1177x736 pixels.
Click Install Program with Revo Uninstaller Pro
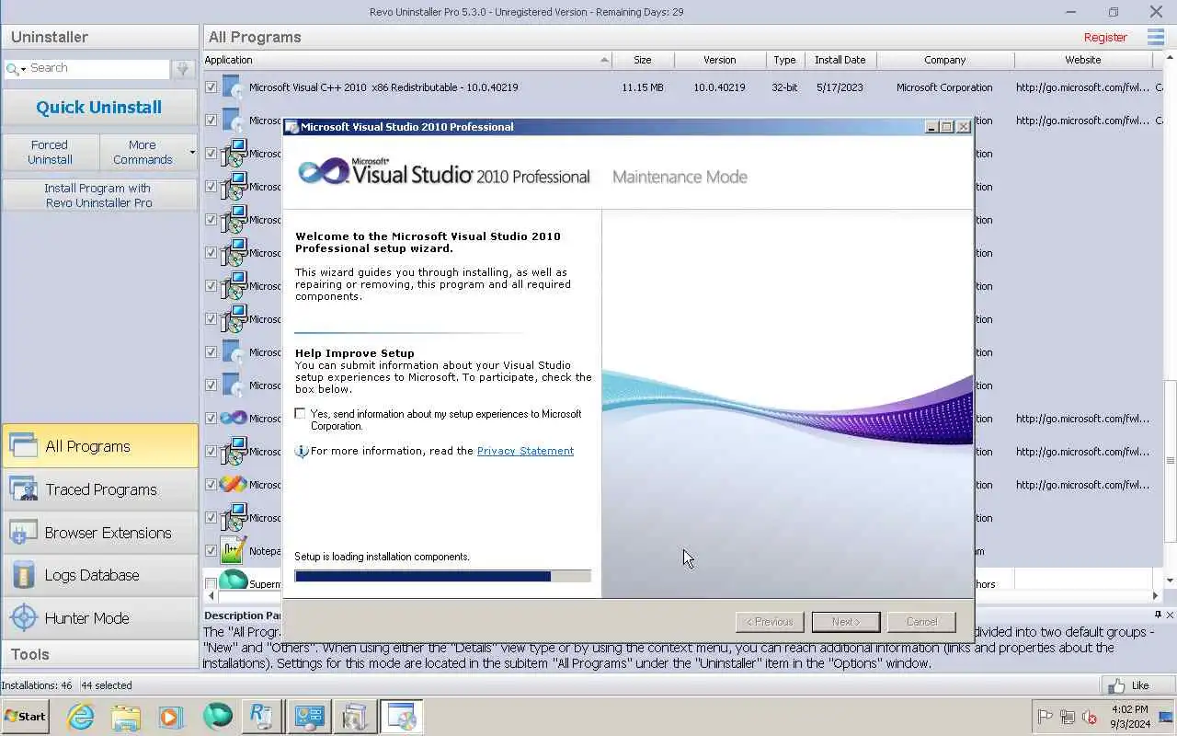pyautogui.click(x=99, y=195)
